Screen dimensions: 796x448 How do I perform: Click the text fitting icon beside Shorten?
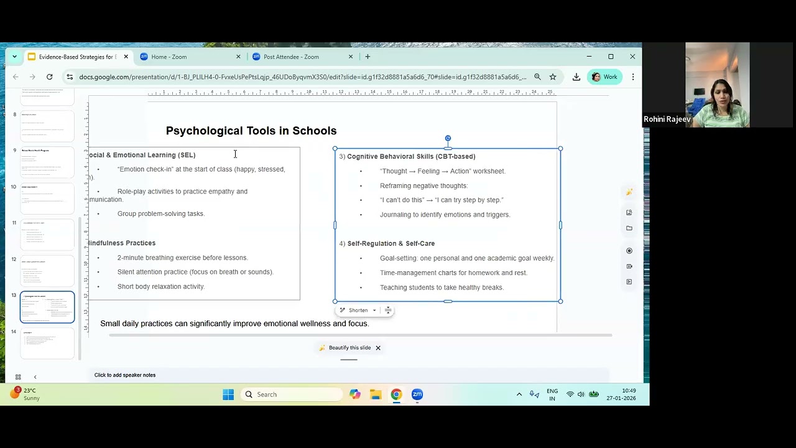388,310
